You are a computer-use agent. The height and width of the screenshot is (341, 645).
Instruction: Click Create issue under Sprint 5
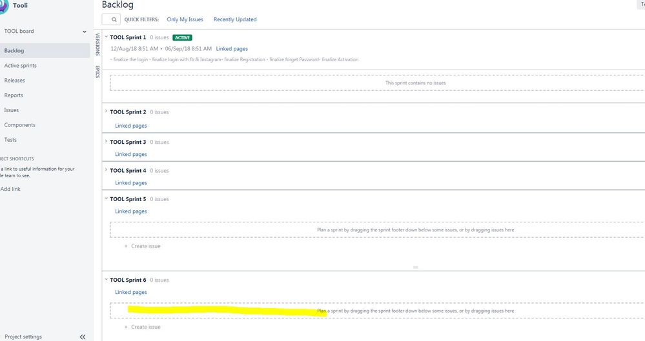[146, 246]
